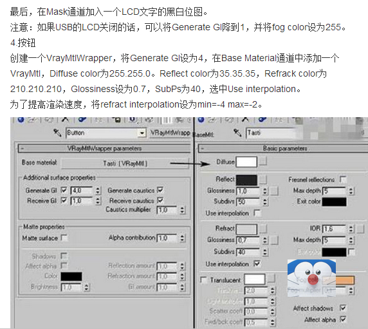The height and width of the screenshot is (329, 368).
Task: Open the white Diffuse color swatch
Action: 246,162
